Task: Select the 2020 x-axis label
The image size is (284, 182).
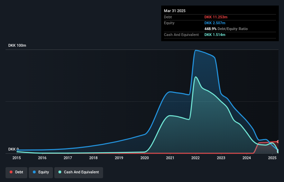Action: [x=145, y=158]
